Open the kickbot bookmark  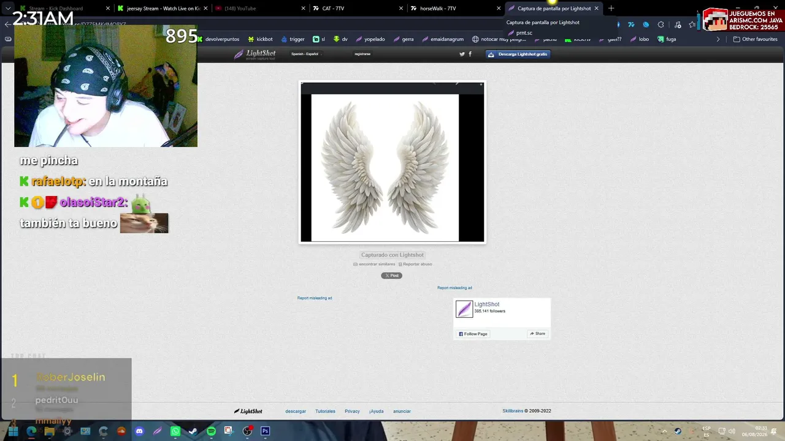(x=260, y=39)
